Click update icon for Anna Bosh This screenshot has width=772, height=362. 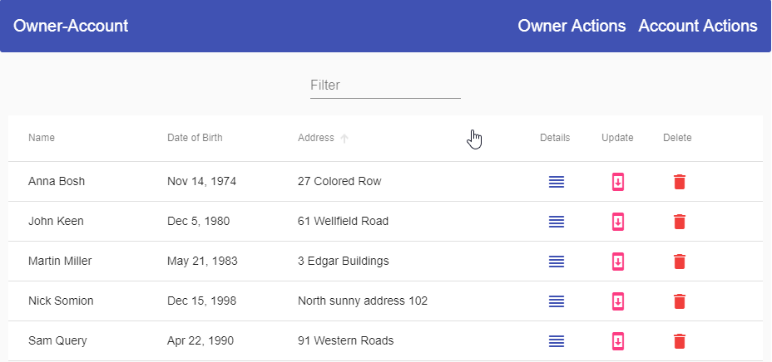pyautogui.click(x=617, y=182)
